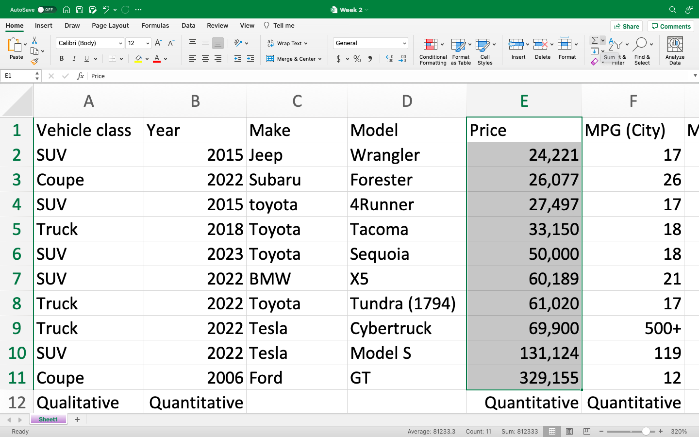Viewport: 699px width, 437px height.
Task: Open the number format dropdown showing General
Action: (x=370, y=43)
